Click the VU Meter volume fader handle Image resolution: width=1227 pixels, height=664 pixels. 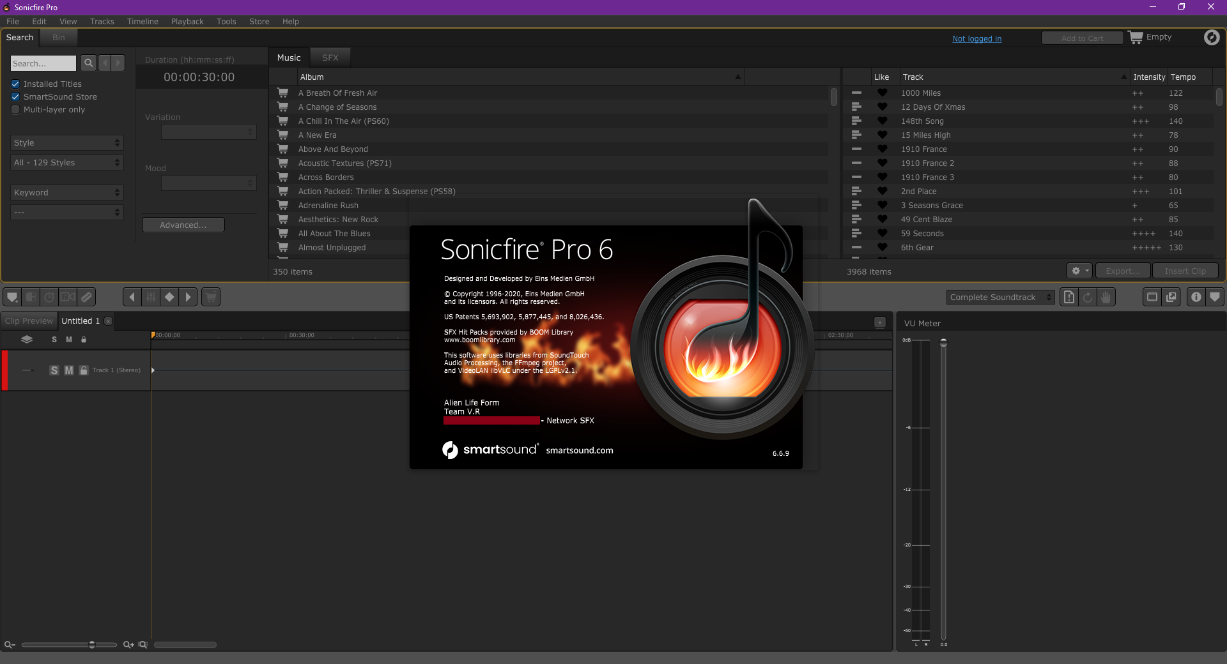[x=943, y=343]
